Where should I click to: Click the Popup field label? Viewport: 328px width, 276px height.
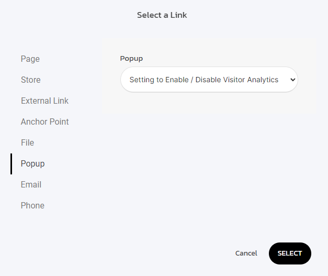click(131, 58)
